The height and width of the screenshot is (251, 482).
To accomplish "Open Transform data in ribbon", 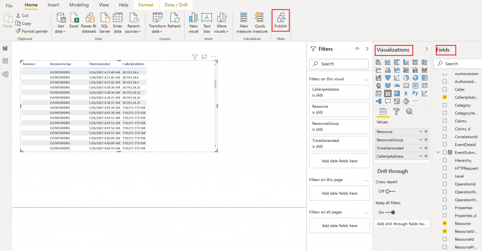I will pos(157,22).
